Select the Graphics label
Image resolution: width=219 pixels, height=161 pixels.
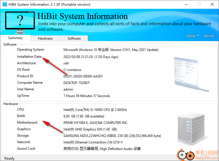tap(24, 129)
